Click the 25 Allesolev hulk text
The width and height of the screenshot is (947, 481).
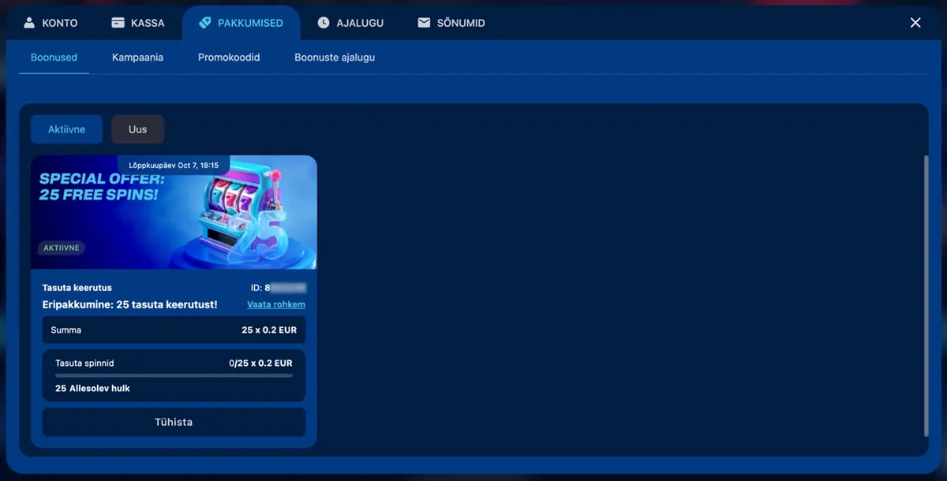92,389
